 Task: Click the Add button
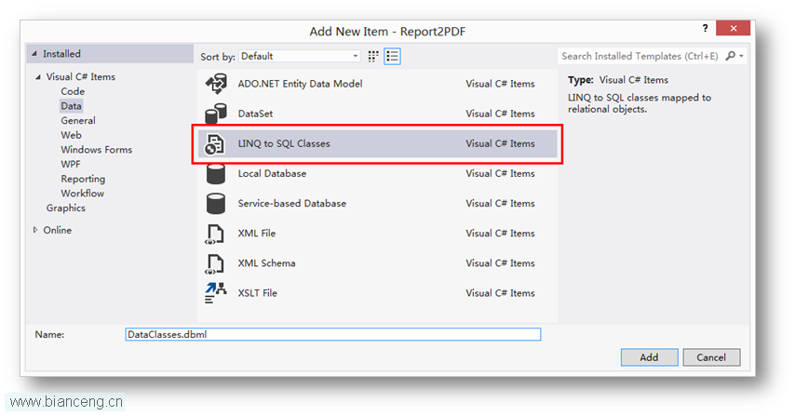click(649, 357)
